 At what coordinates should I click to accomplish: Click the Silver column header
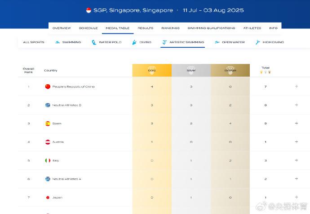[x=191, y=70]
